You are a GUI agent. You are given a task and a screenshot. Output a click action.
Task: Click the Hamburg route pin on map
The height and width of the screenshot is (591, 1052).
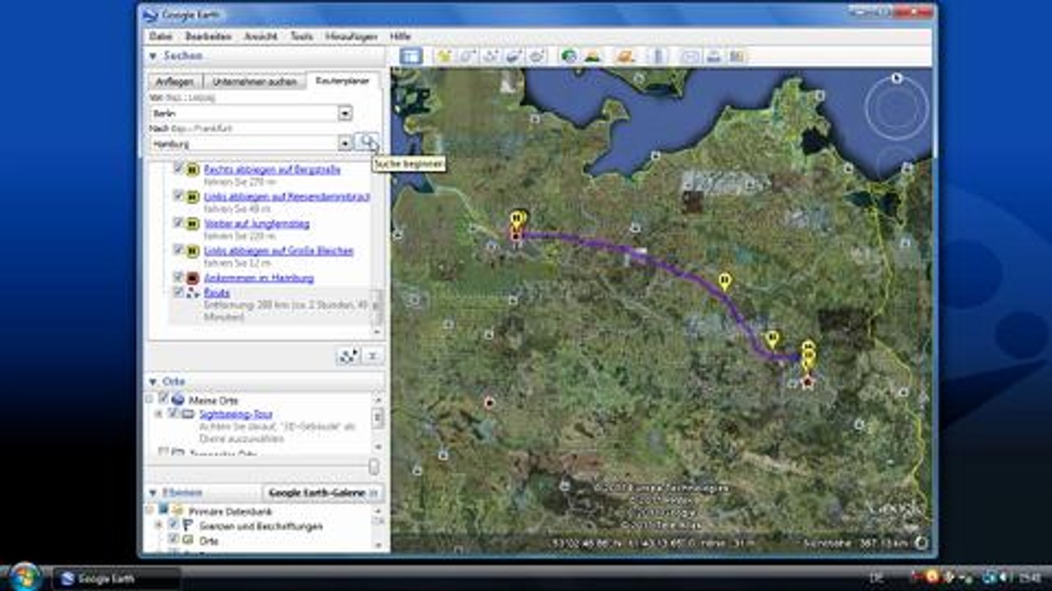[517, 219]
